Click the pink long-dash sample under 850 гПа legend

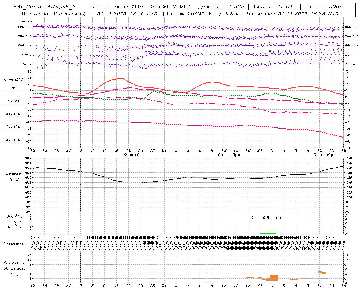[x=12, y=116]
